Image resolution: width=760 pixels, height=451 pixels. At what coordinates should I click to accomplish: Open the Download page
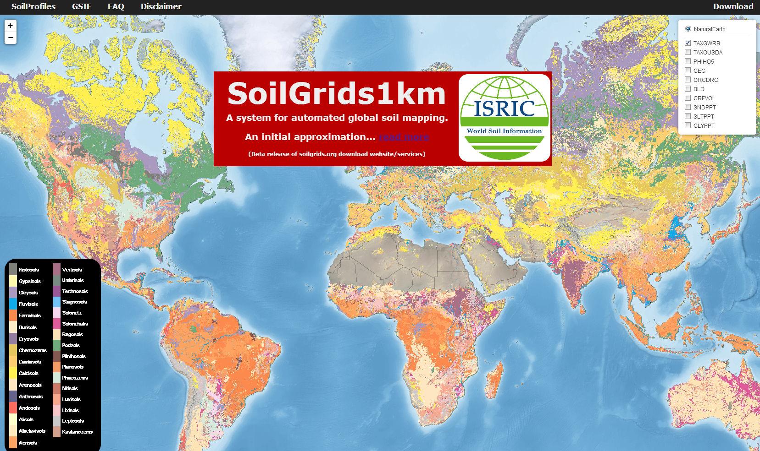tap(733, 6)
